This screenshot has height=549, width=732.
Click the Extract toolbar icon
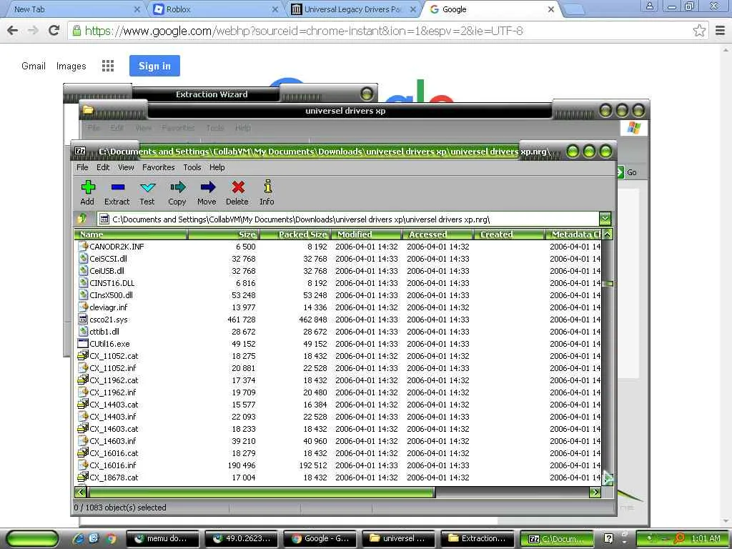click(117, 192)
